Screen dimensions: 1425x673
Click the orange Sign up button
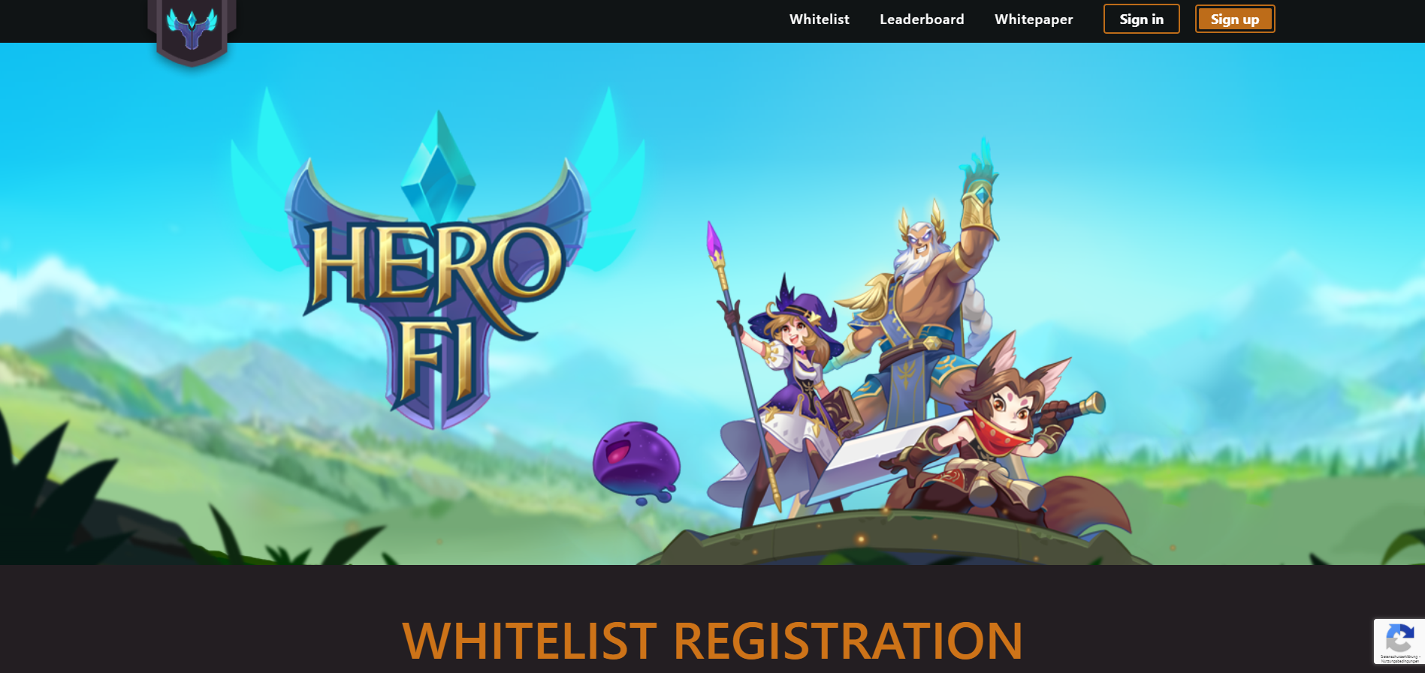pyautogui.click(x=1235, y=19)
